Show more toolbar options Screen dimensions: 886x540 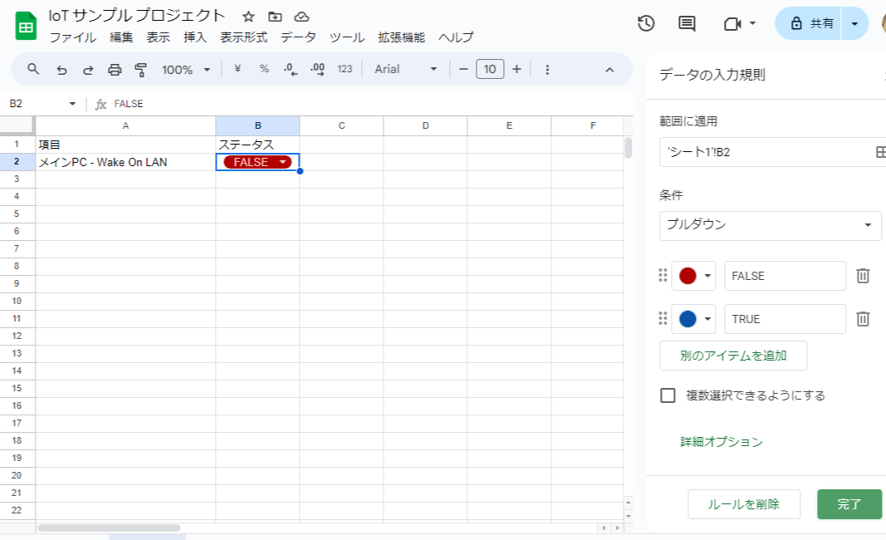[x=547, y=70]
